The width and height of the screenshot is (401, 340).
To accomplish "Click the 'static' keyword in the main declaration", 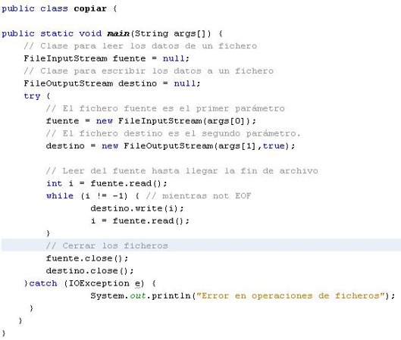I will (x=57, y=34).
